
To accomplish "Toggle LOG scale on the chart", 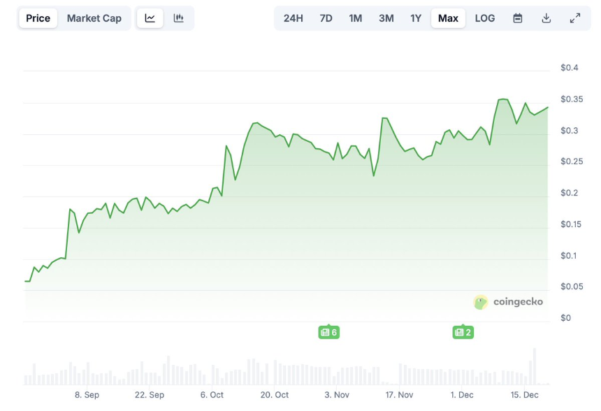I will click(485, 18).
